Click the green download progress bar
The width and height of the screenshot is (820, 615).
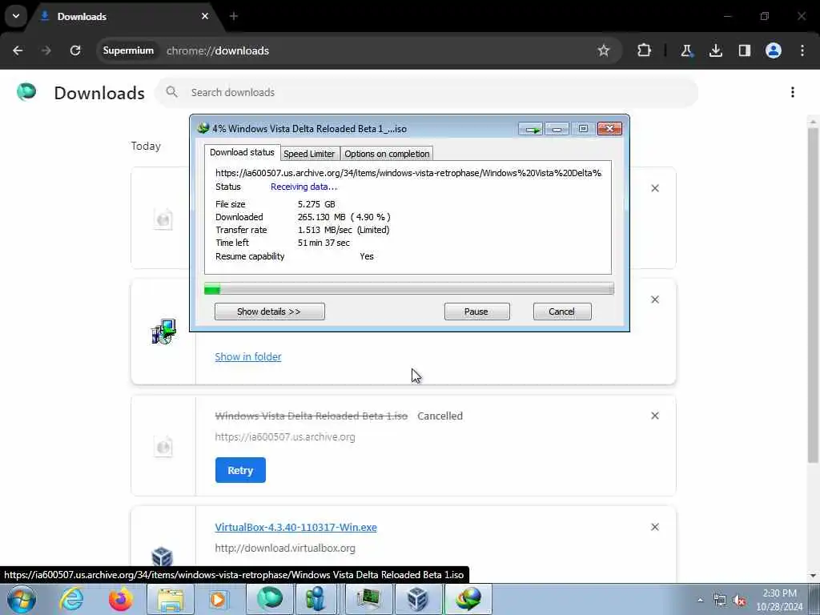[x=408, y=288]
